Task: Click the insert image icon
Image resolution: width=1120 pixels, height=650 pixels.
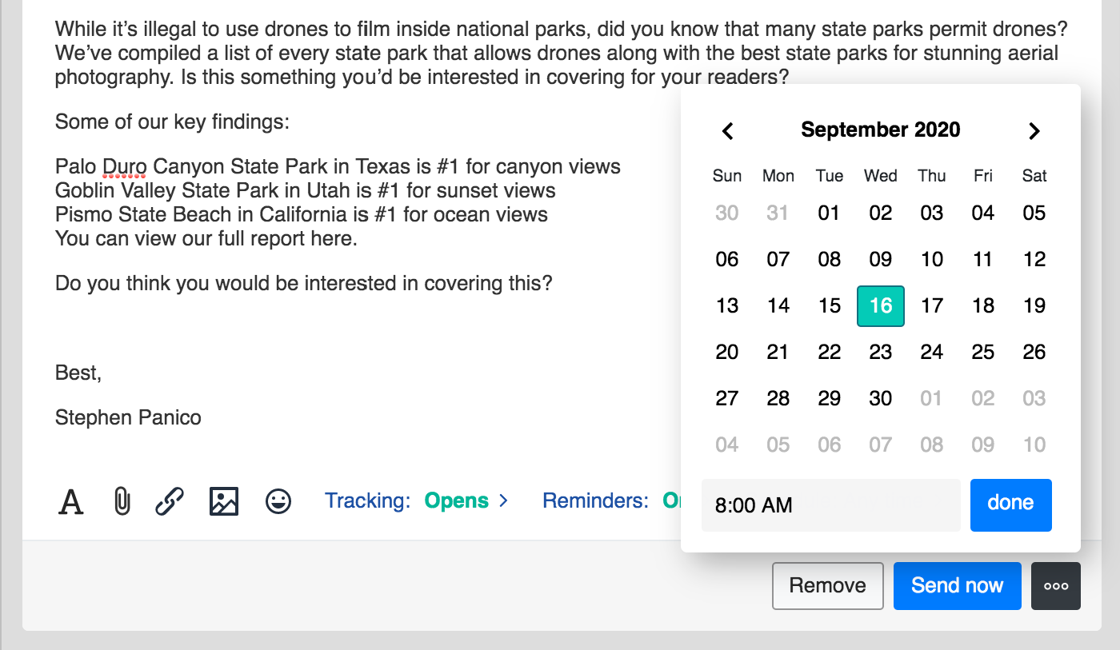Action: click(224, 502)
